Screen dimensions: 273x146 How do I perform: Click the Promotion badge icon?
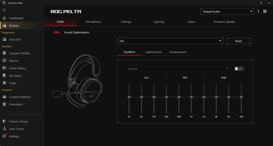(x=4, y=104)
